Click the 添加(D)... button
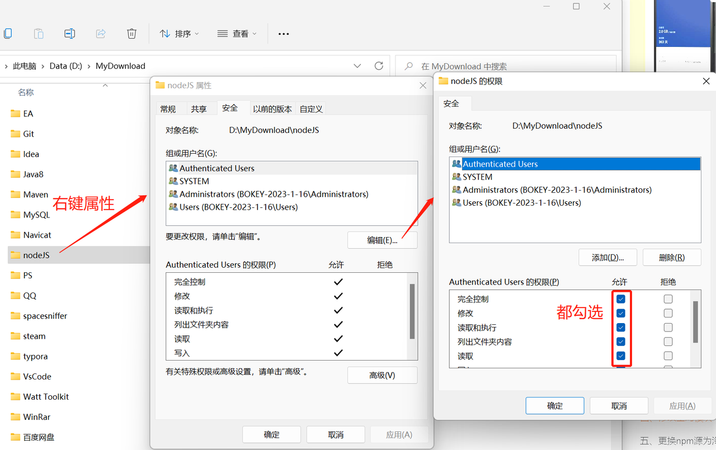The image size is (716, 450). click(607, 257)
